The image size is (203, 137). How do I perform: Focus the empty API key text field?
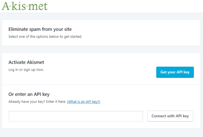point(76,116)
